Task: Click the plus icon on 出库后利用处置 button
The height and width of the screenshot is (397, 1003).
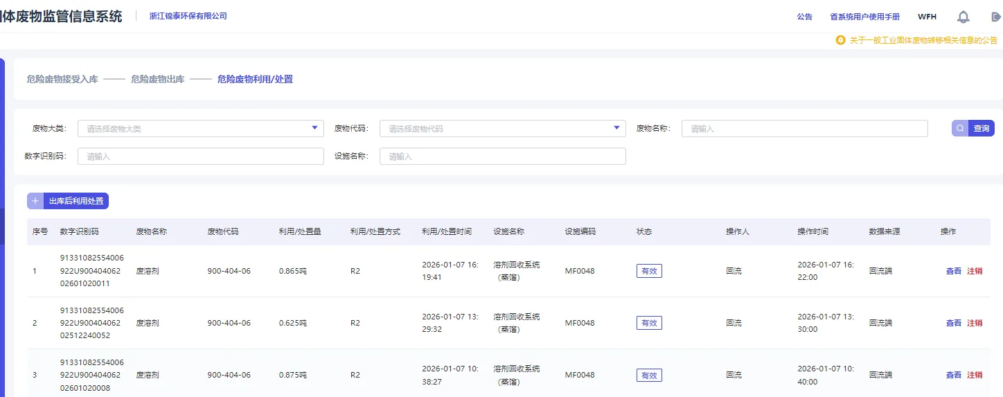Action: click(35, 201)
